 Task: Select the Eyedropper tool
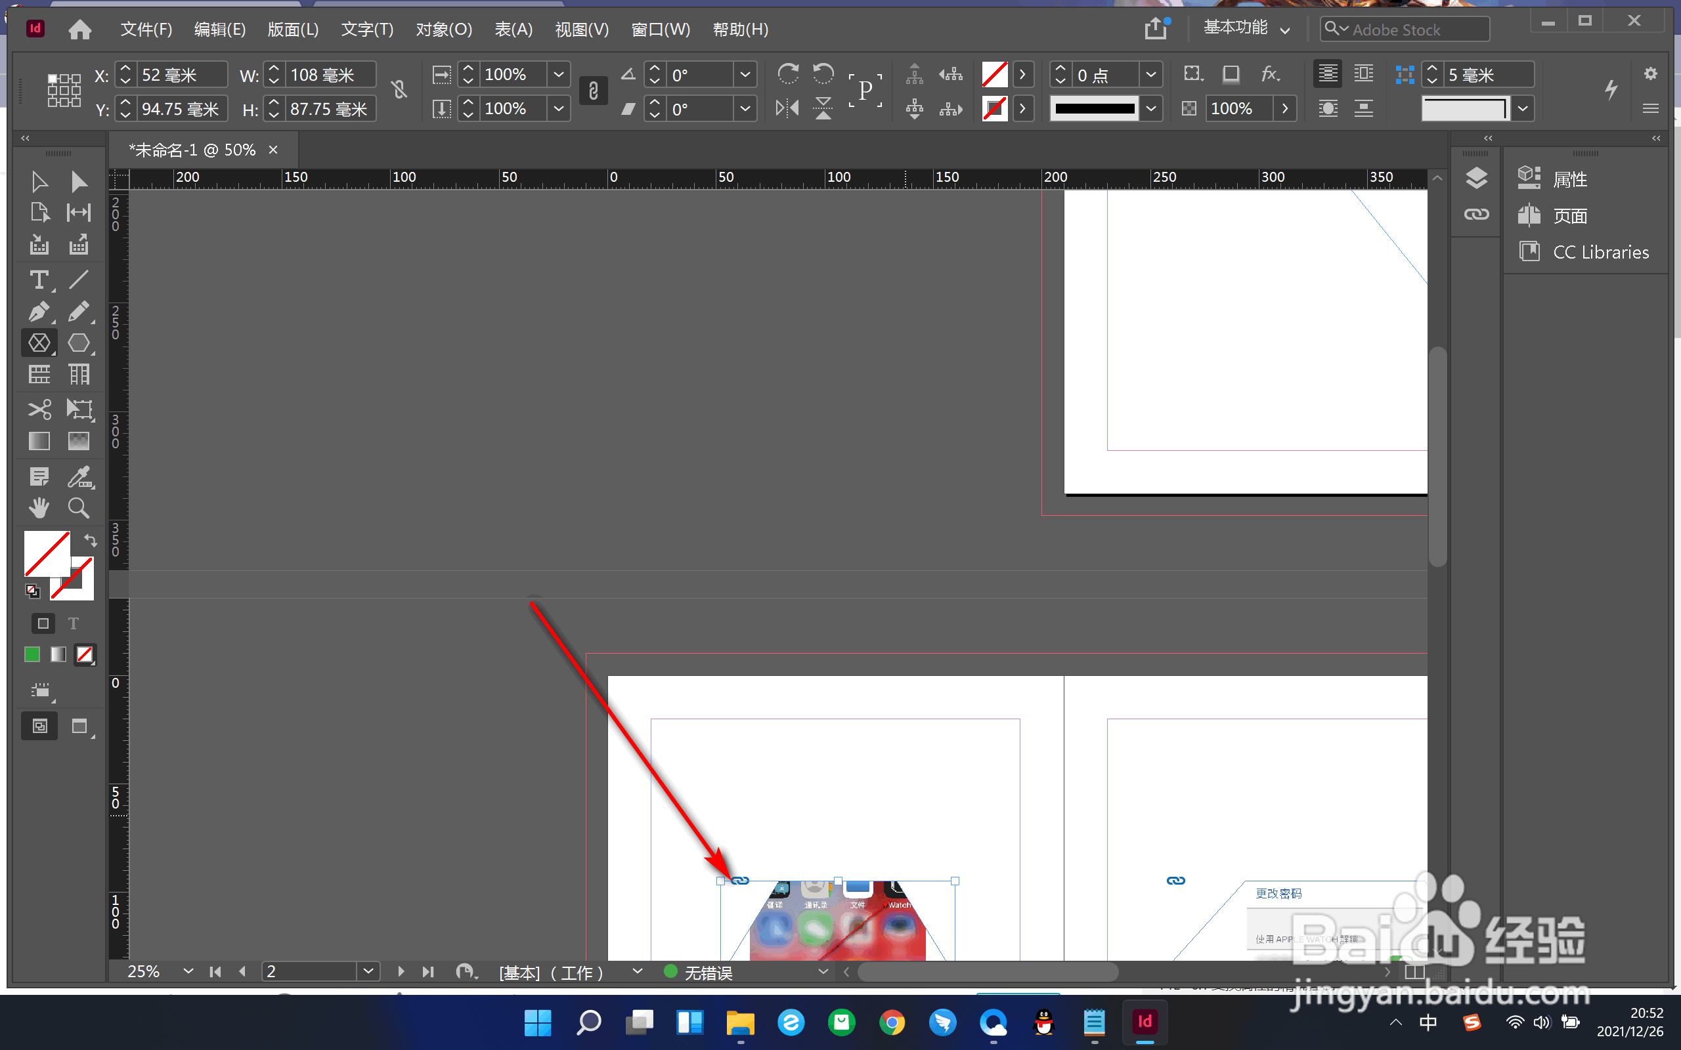(79, 477)
